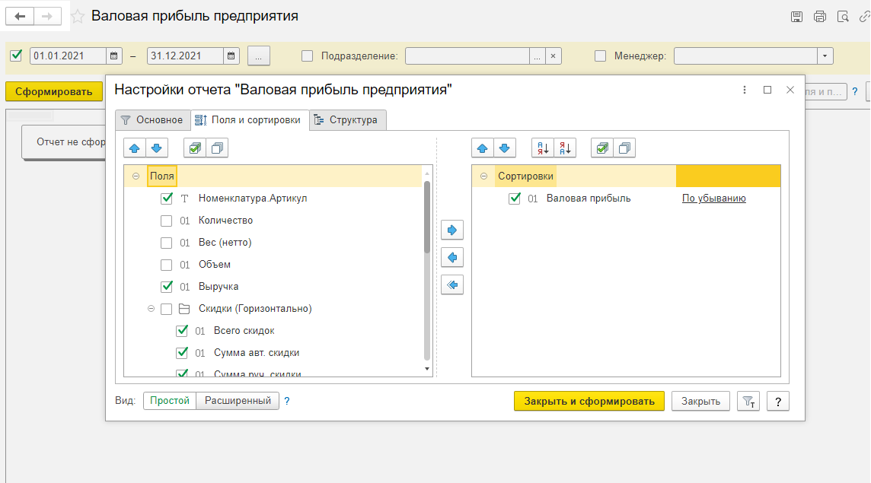The image size is (871, 483).
Task: Uncheck all items in Сортировки panel
Action: point(624,148)
